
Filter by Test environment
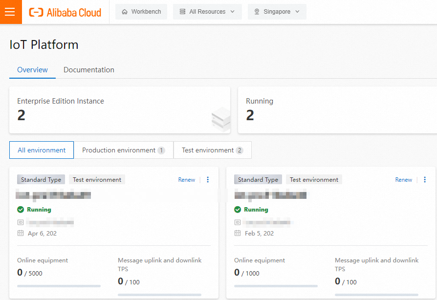pyautogui.click(x=212, y=150)
